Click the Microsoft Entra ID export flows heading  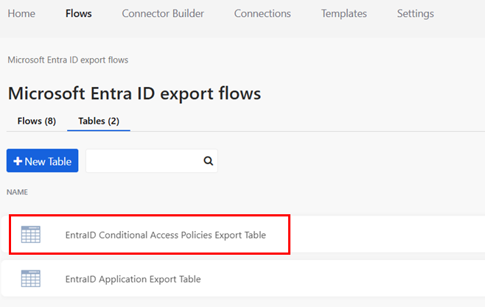pos(134,93)
